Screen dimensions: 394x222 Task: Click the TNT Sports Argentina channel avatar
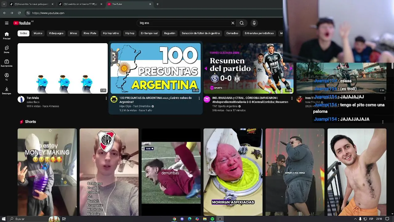(x=207, y=99)
